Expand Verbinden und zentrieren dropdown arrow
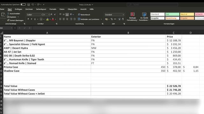Viewport: 204px width, 114px height. 101,19
